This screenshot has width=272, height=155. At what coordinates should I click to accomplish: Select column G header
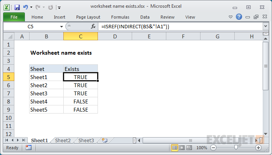click(217, 36)
